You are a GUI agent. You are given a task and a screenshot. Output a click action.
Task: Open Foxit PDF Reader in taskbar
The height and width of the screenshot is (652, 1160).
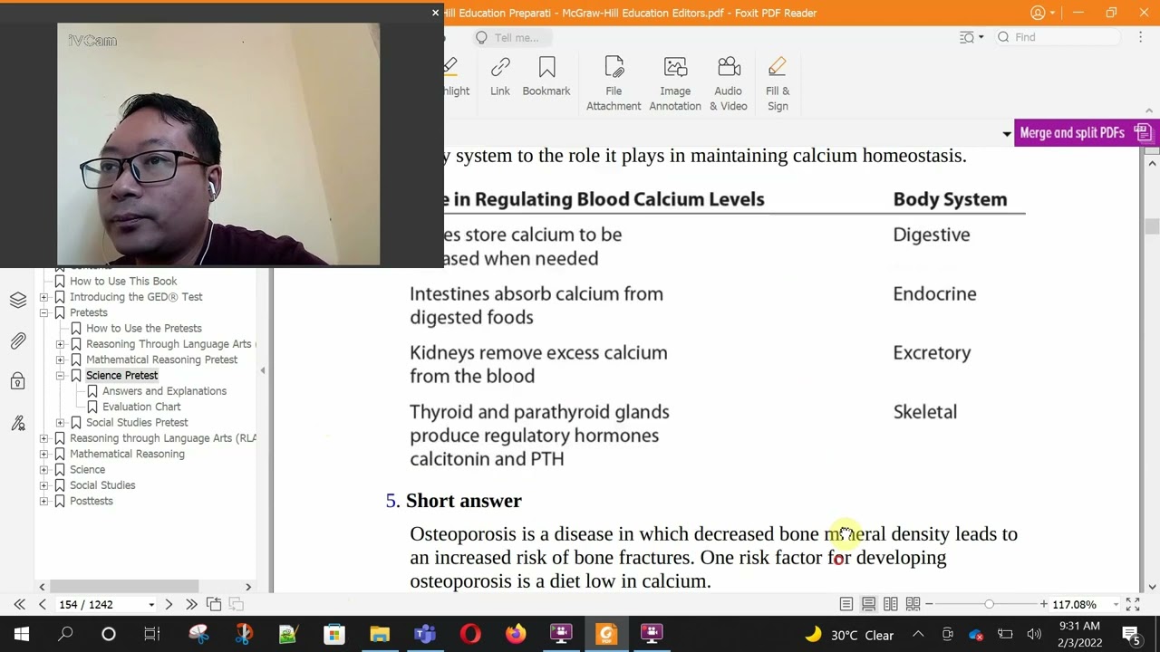606,634
